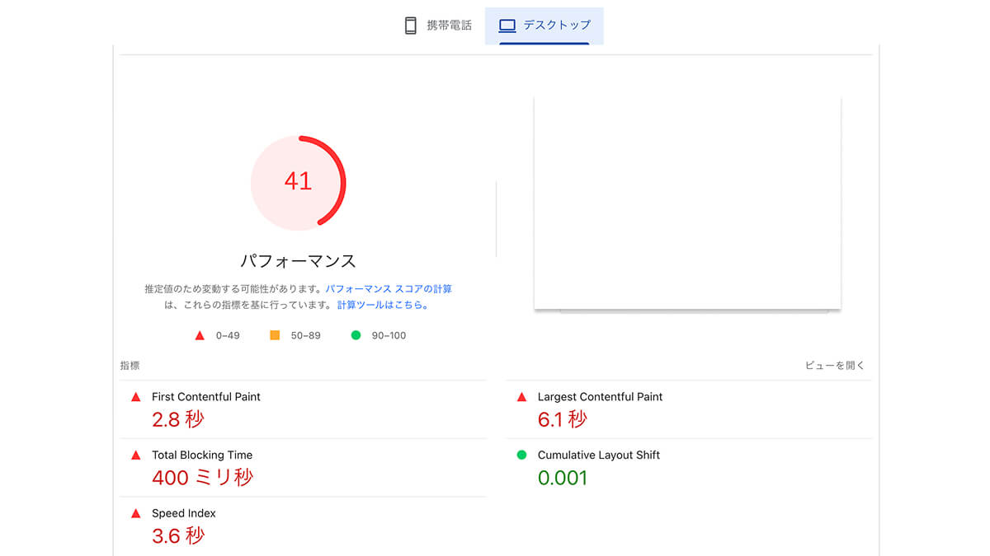The width and height of the screenshot is (990, 556).
Task: Click the red triangle 0–49 legend icon
Action: pos(200,336)
